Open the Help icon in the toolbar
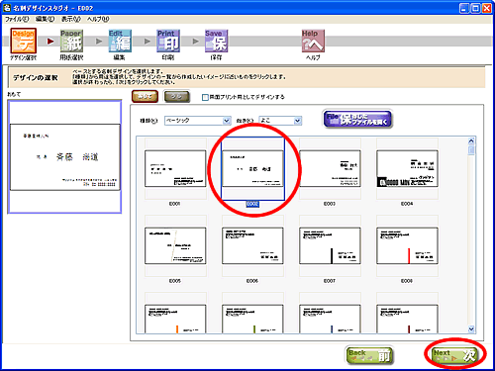The image size is (495, 371). point(313,41)
